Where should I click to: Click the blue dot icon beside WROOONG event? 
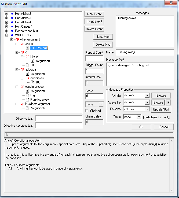point(12,35)
